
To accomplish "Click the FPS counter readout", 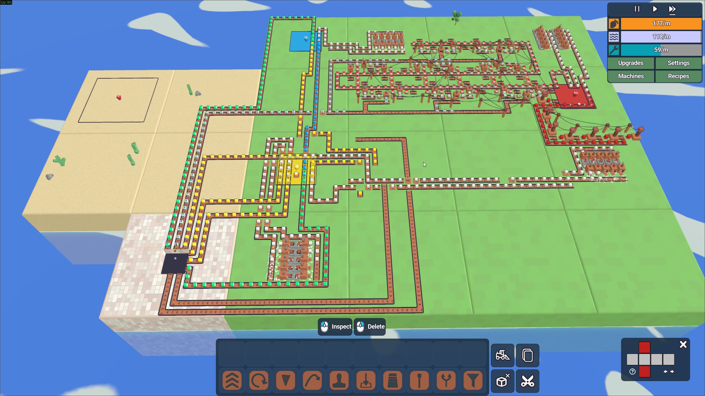I will (x=6, y=2).
